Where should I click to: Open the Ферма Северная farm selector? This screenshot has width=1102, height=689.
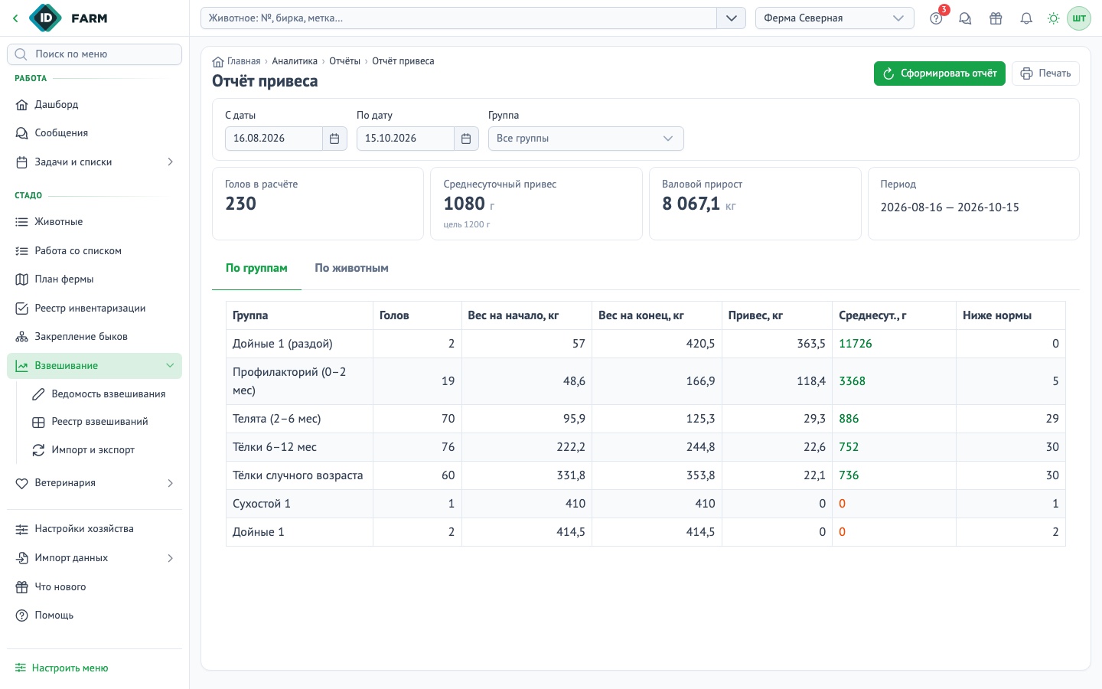point(835,18)
